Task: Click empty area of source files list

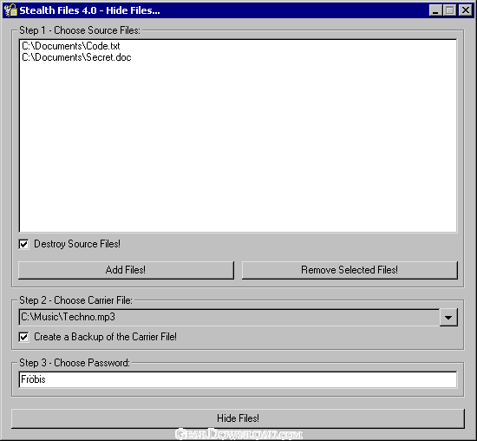Action: pyautogui.click(x=238, y=146)
